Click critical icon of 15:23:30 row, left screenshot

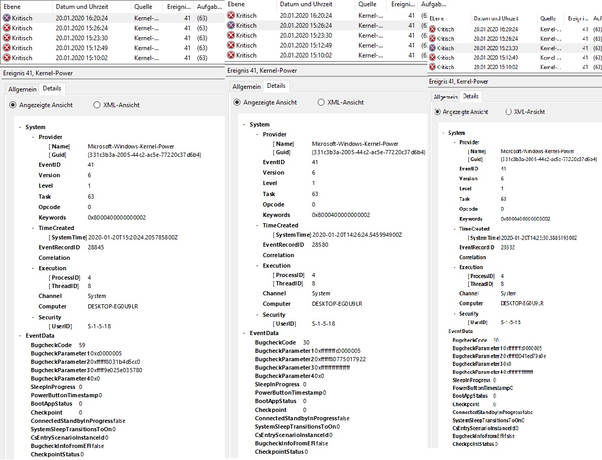click(x=7, y=38)
